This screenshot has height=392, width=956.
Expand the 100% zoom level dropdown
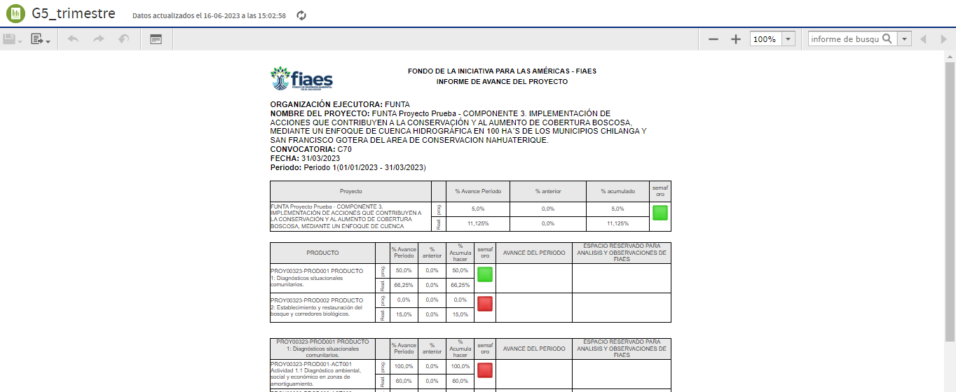(788, 39)
